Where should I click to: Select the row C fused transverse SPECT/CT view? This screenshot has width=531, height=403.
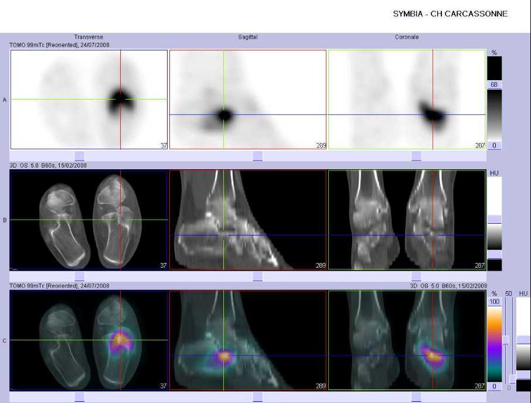pos(89,340)
